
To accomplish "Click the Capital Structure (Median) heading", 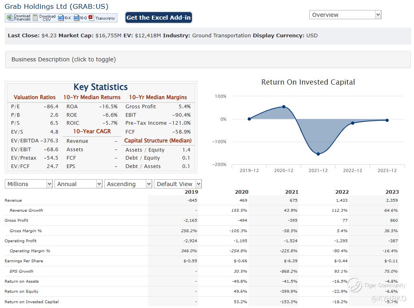I will point(158,140).
